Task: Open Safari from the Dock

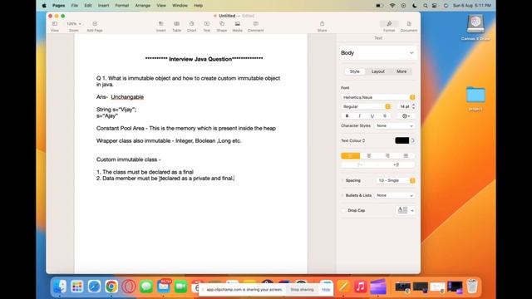Action: point(94,287)
